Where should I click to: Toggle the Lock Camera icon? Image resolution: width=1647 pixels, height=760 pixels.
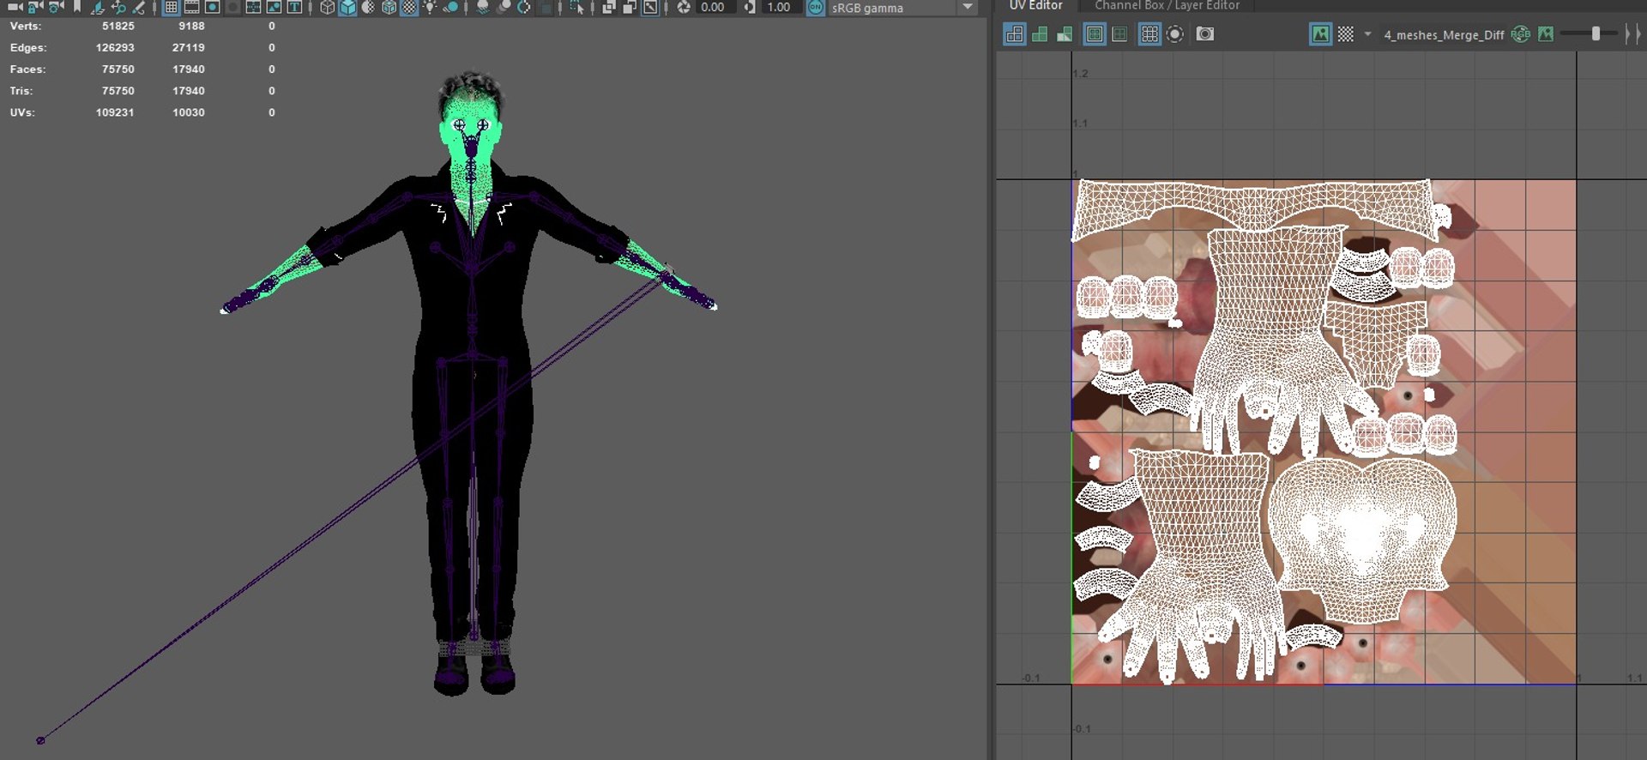(x=35, y=7)
